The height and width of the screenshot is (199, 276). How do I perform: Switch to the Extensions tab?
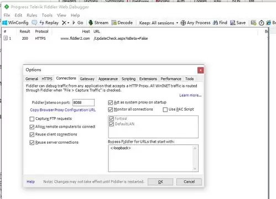coord(148,78)
